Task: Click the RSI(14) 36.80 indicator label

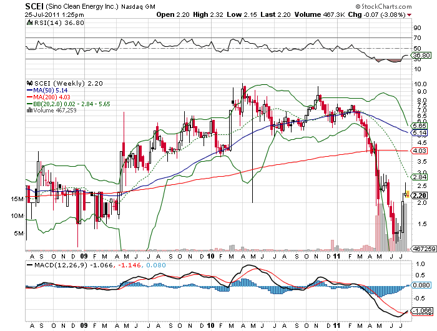Action: pyautogui.click(x=59, y=23)
